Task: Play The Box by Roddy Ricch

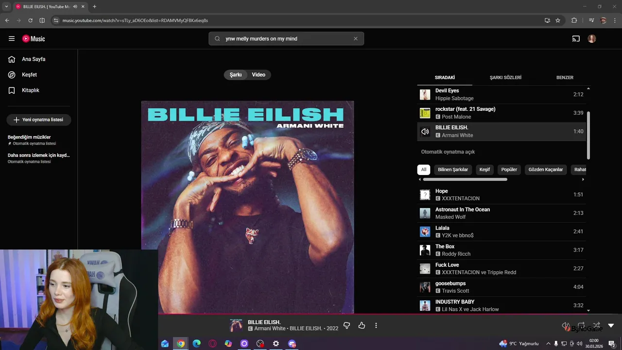Action: click(x=501, y=250)
